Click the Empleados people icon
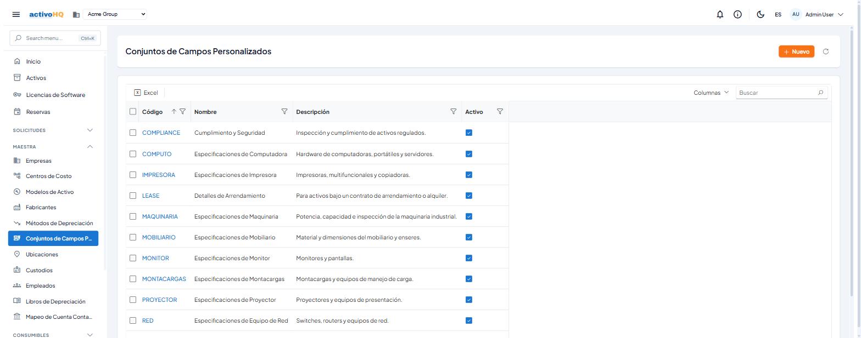The height and width of the screenshot is (338, 861). [16, 285]
